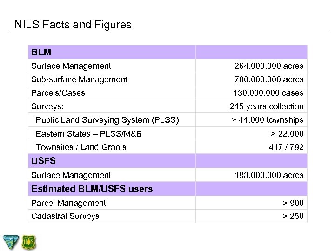This screenshot has width=335, height=251.
Task: Click the 'USFS' section header cell
Action: tap(112, 161)
